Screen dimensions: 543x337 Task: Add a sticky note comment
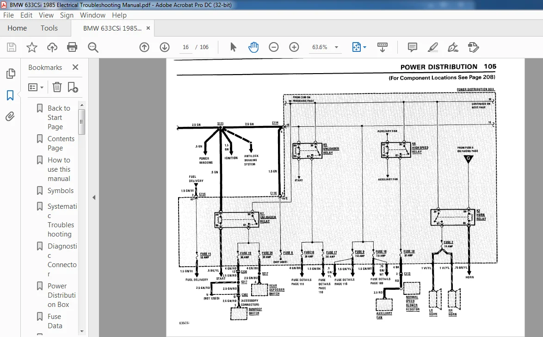point(412,47)
